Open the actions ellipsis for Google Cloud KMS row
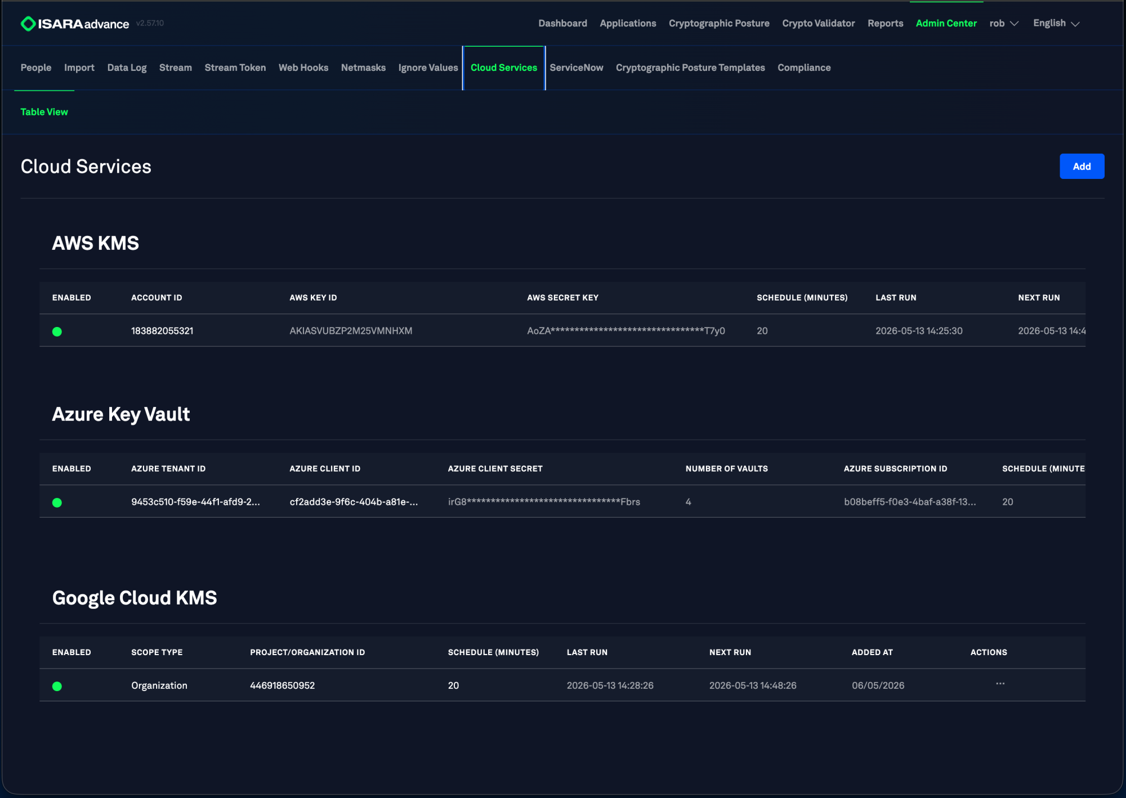Image resolution: width=1126 pixels, height=798 pixels. [1000, 684]
